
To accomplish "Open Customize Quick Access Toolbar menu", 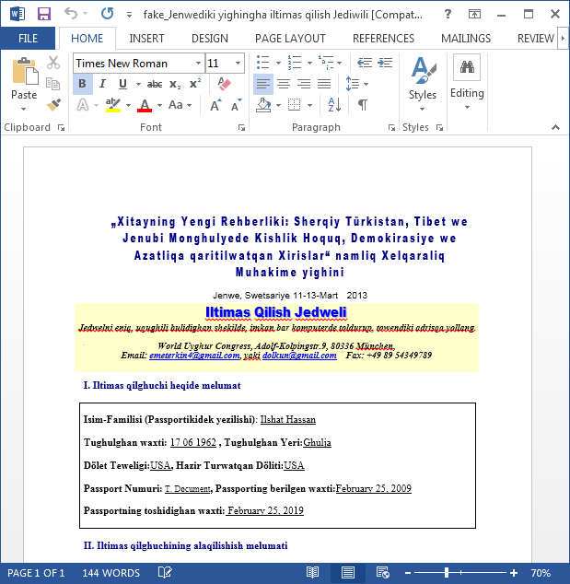I will [x=129, y=15].
